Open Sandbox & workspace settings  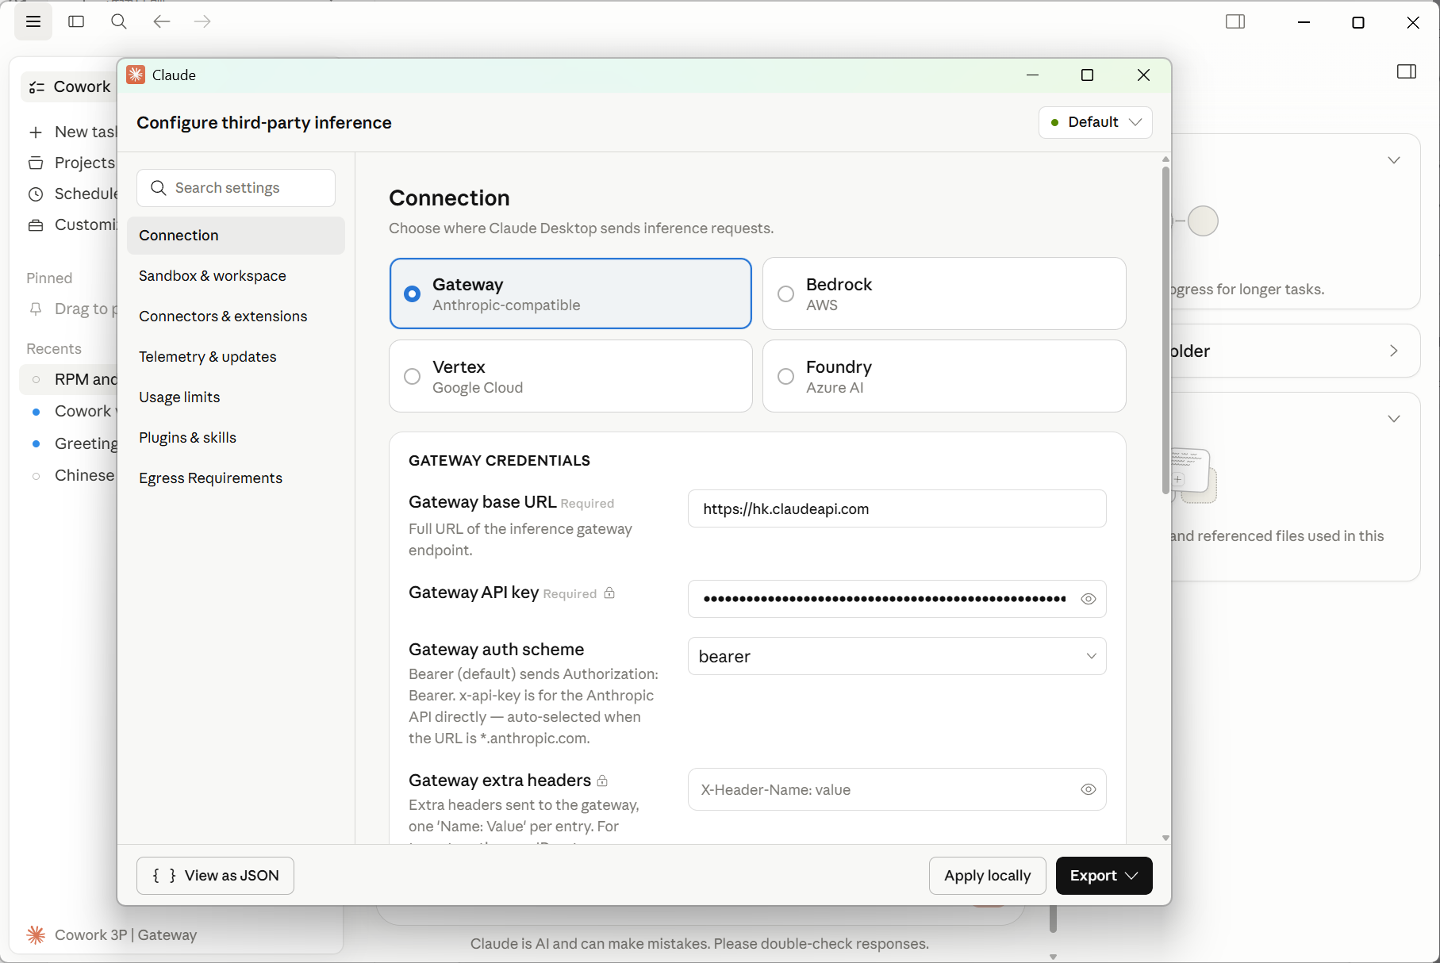236,276
